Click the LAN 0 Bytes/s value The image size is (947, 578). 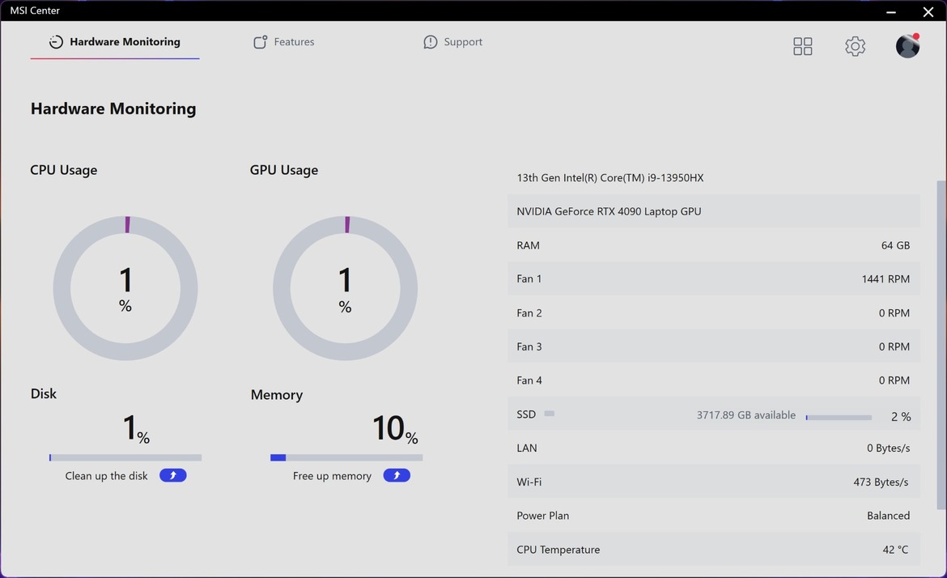point(889,448)
